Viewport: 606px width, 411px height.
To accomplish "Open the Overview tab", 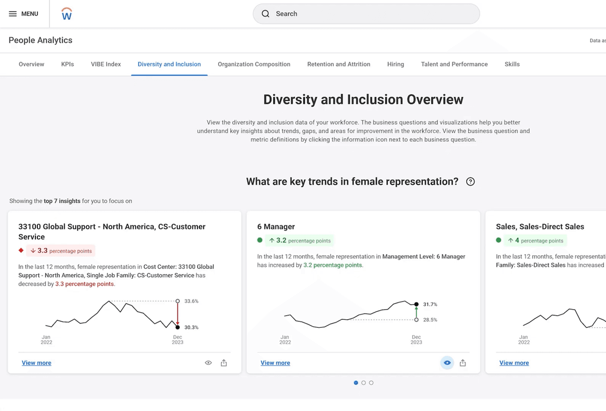I will pyautogui.click(x=31, y=64).
